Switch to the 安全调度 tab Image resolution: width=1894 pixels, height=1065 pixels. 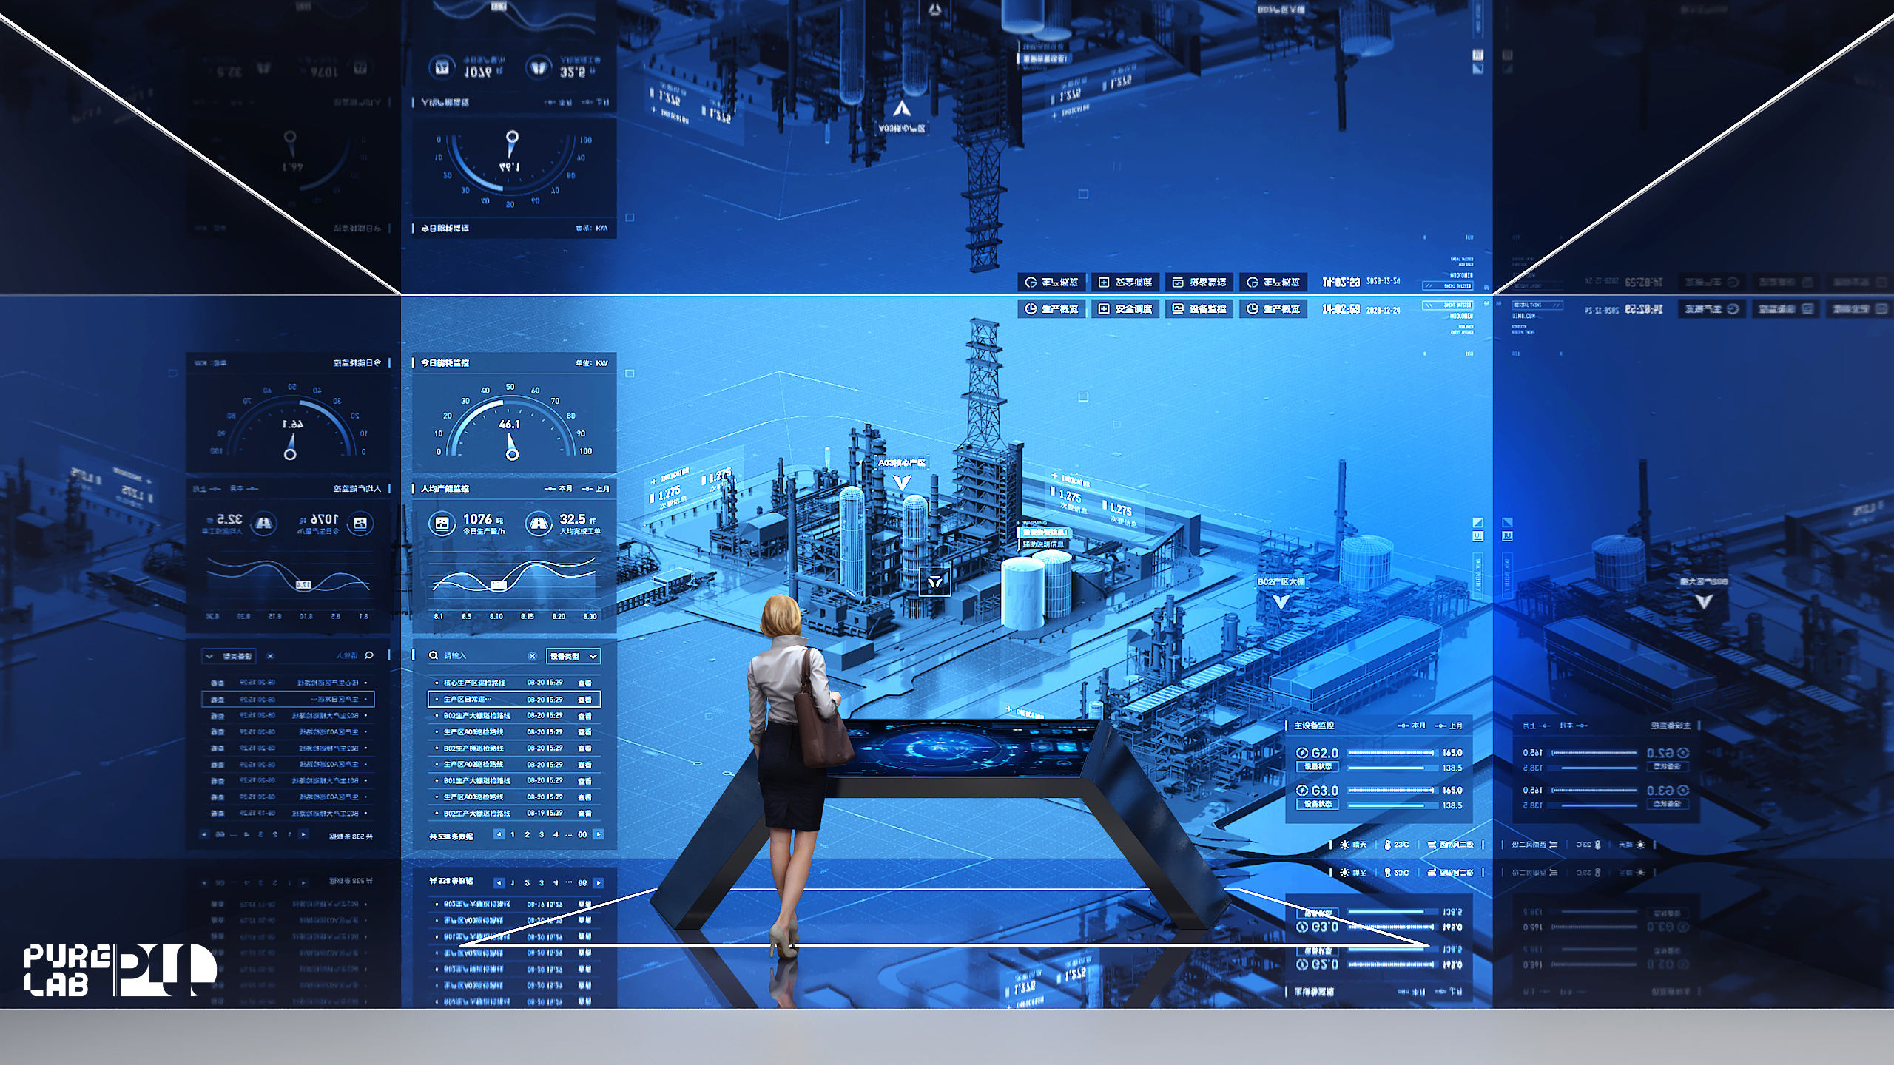[1125, 309]
